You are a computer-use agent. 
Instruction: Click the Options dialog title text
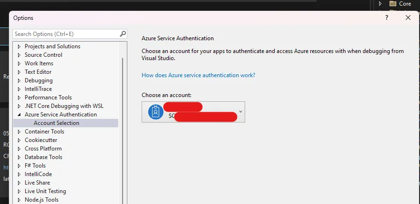[x=23, y=18]
